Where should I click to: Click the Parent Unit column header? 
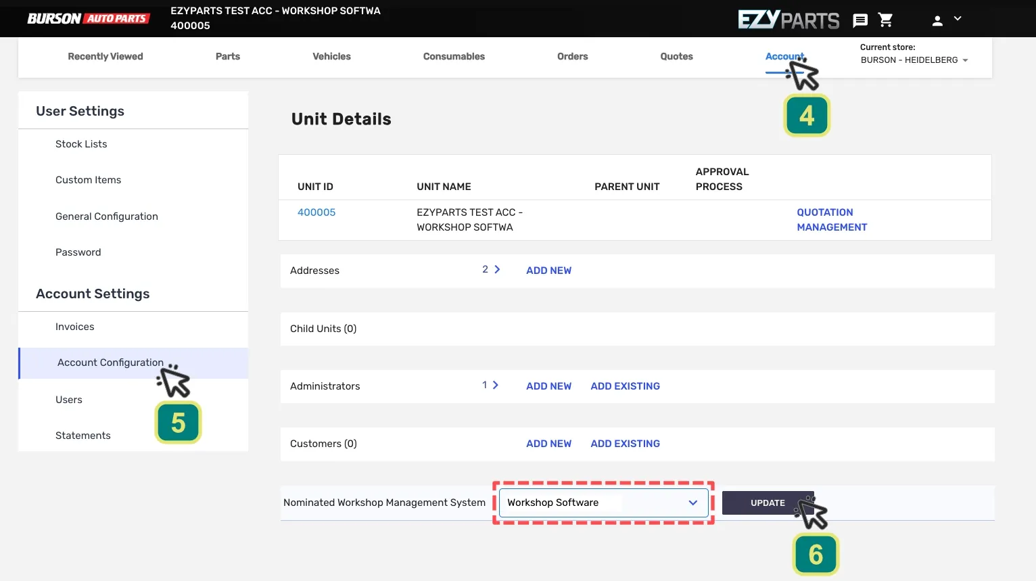(627, 187)
